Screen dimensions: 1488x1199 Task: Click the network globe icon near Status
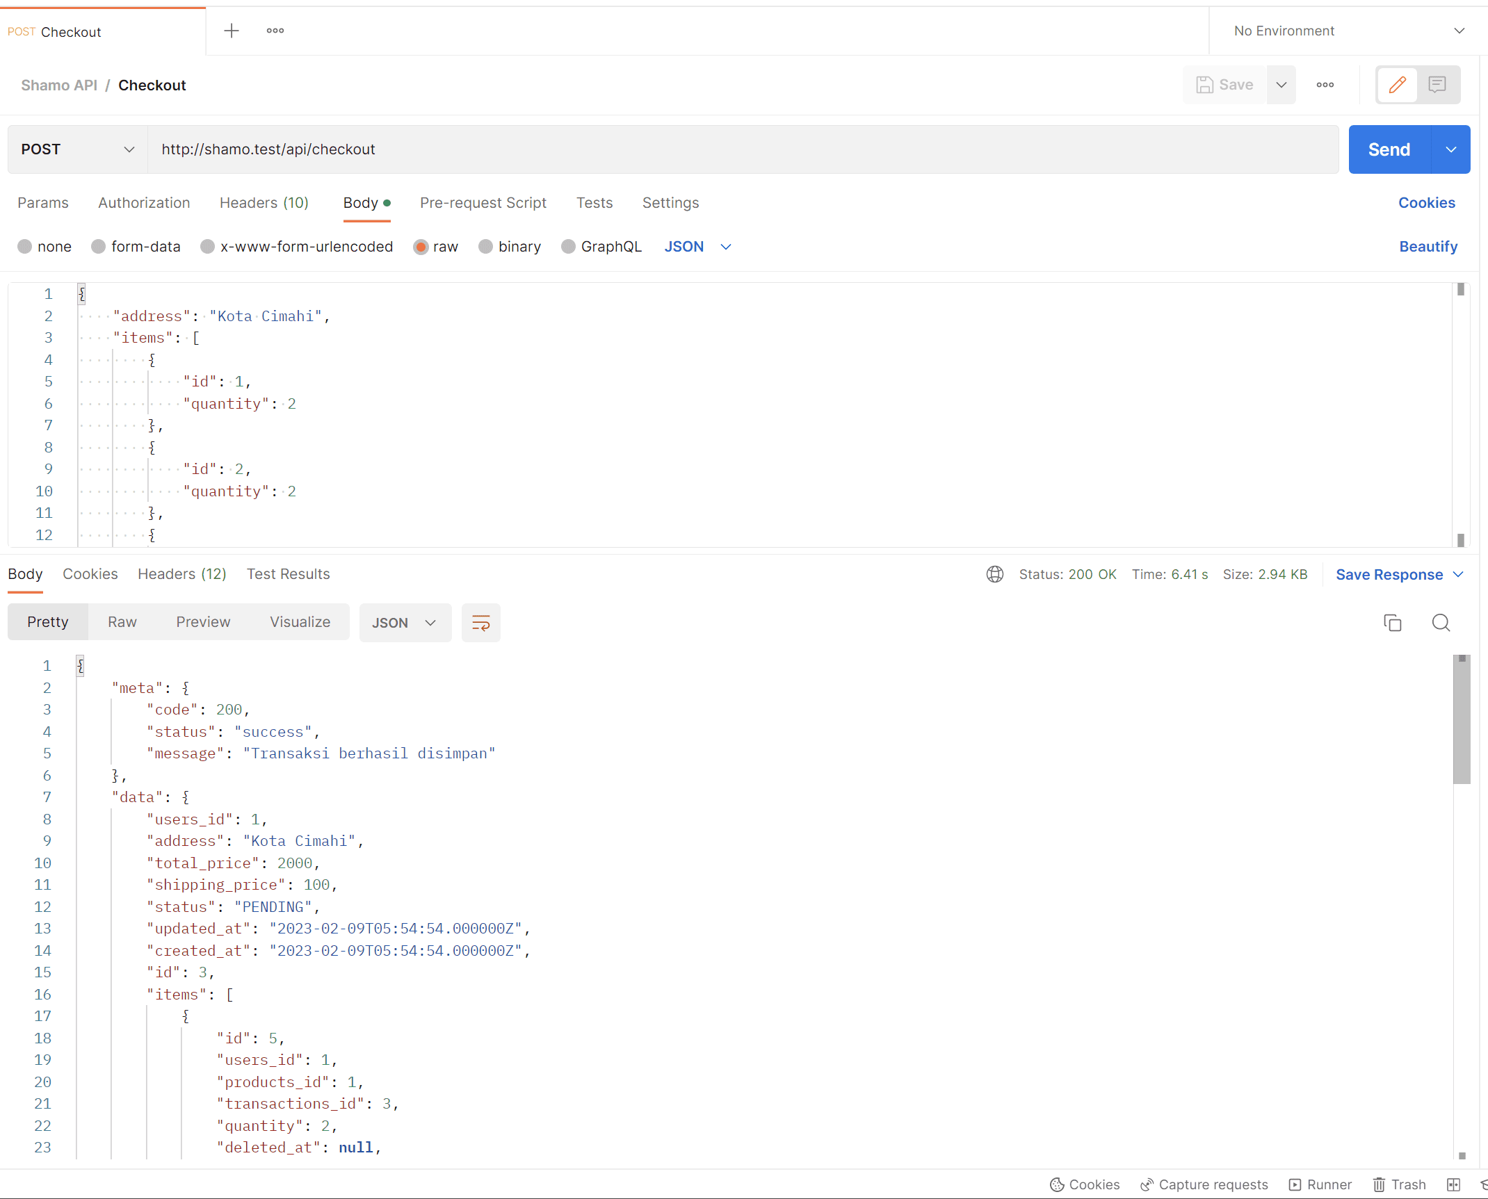click(995, 574)
